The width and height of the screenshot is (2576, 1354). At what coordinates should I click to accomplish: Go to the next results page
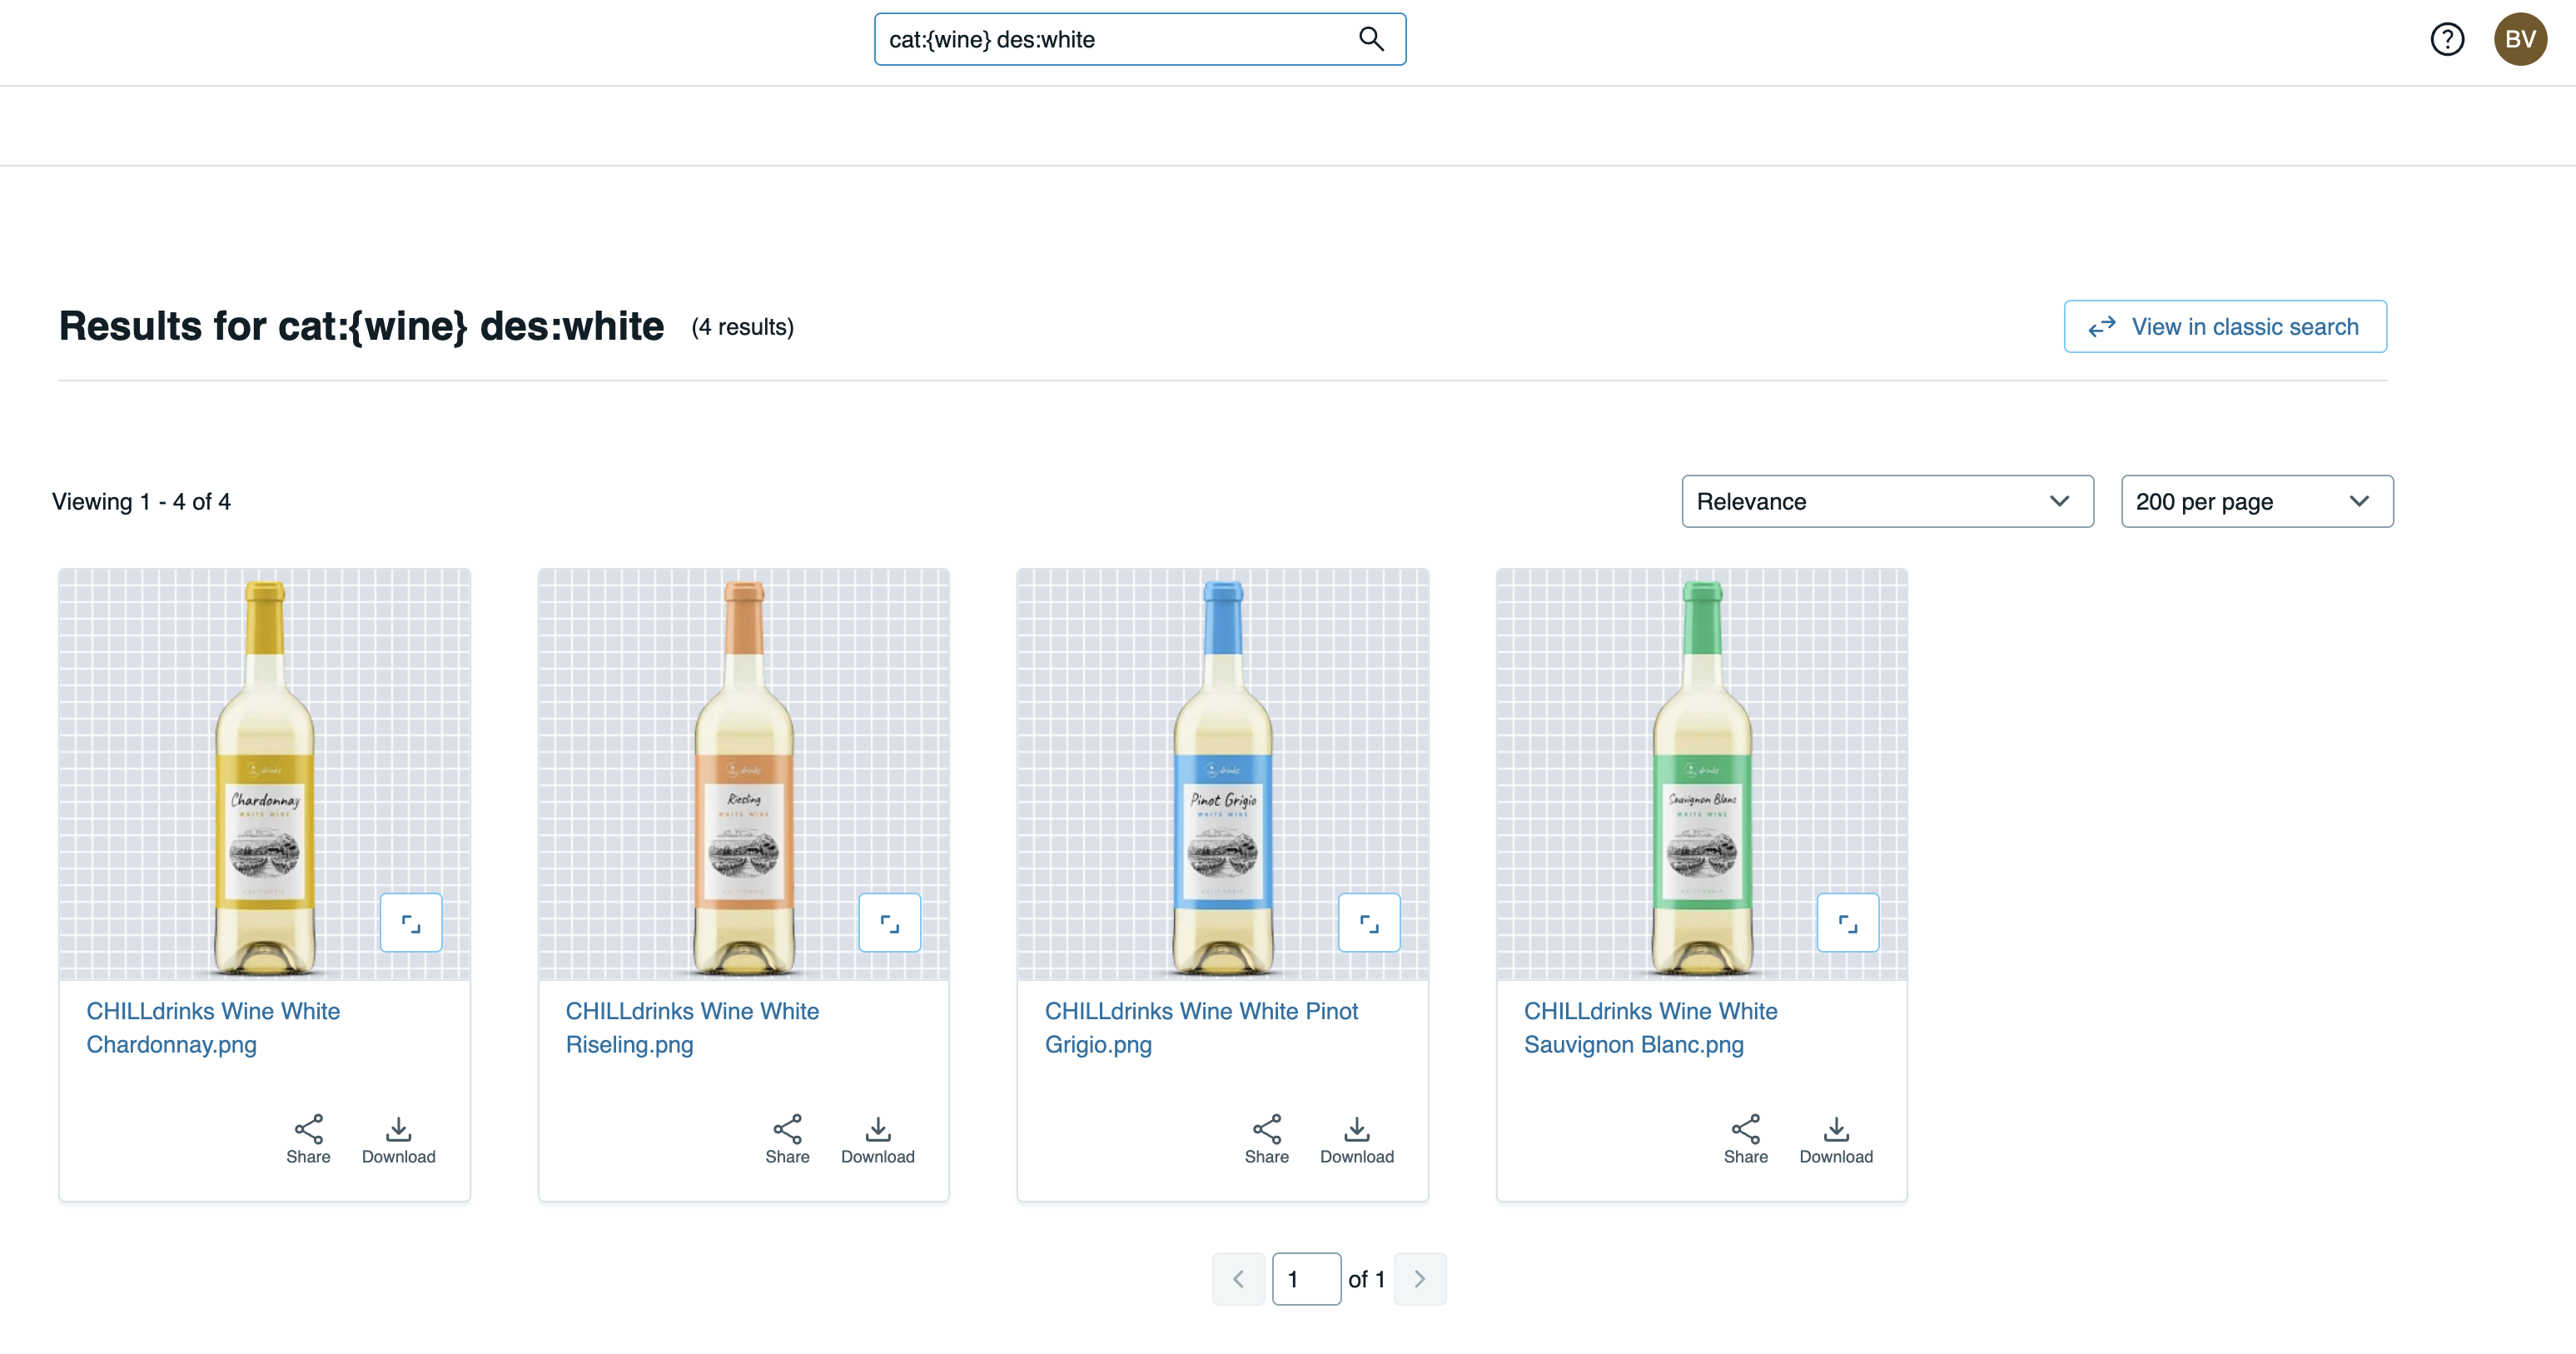pyautogui.click(x=1419, y=1278)
